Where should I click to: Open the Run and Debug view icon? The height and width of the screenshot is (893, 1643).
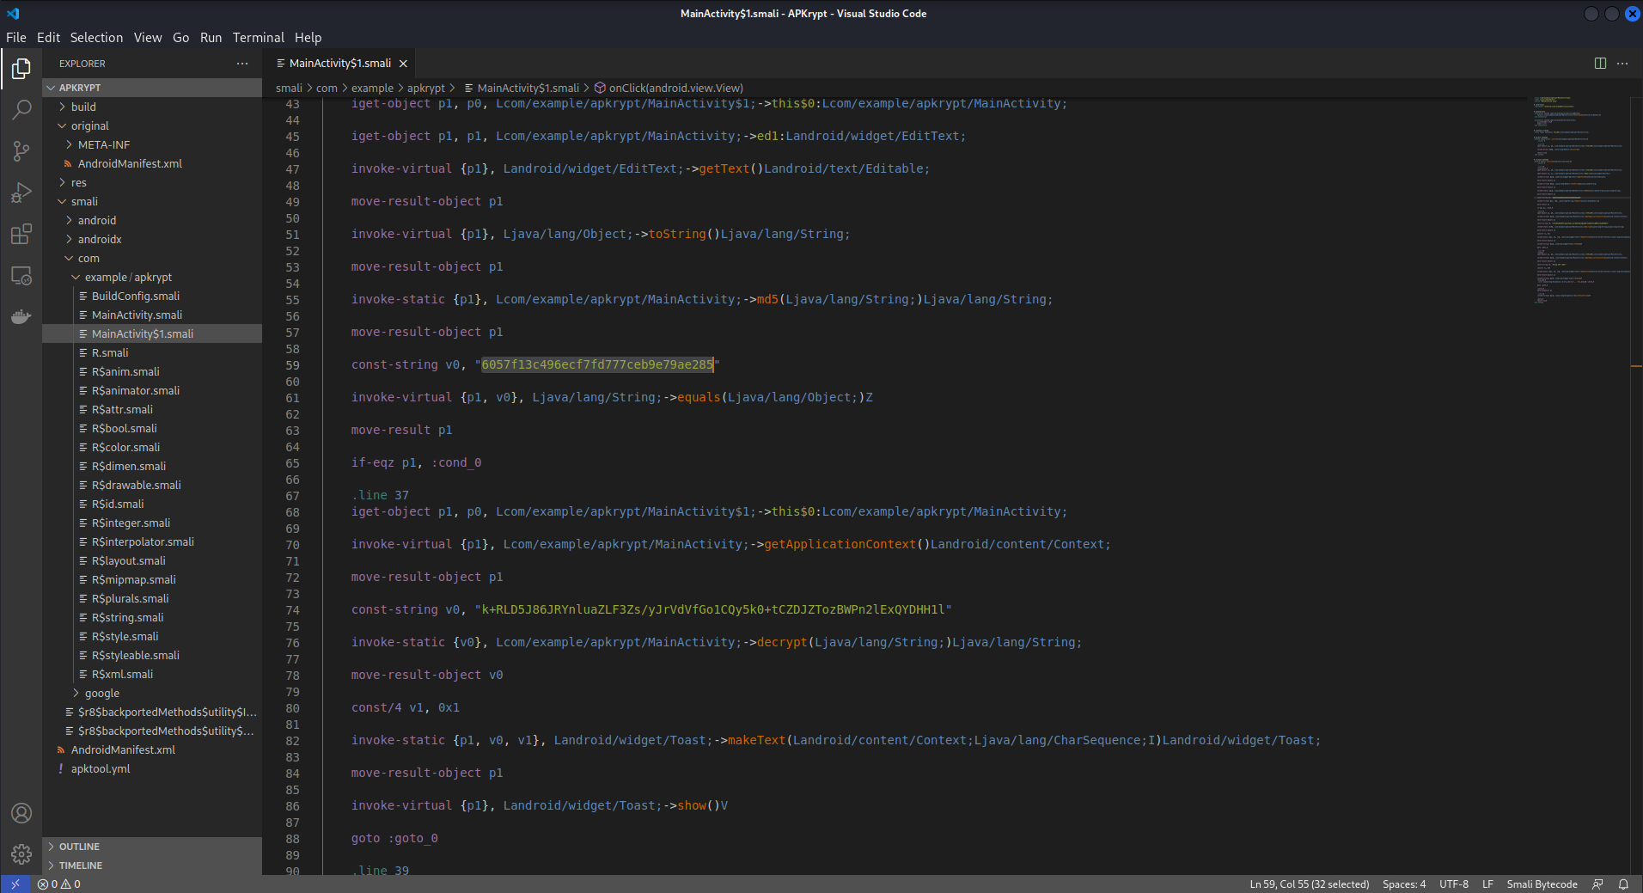[21, 193]
